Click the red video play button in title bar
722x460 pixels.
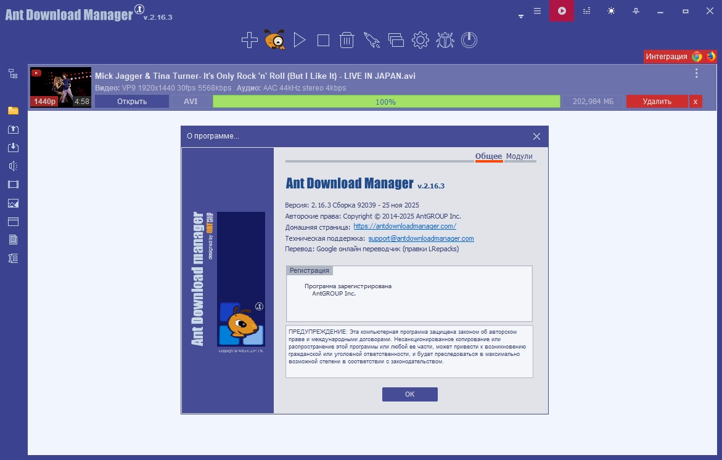click(x=562, y=10)
